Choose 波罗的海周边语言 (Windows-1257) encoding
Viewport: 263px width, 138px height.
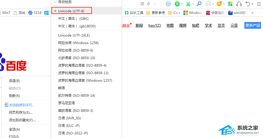[86, 81]
